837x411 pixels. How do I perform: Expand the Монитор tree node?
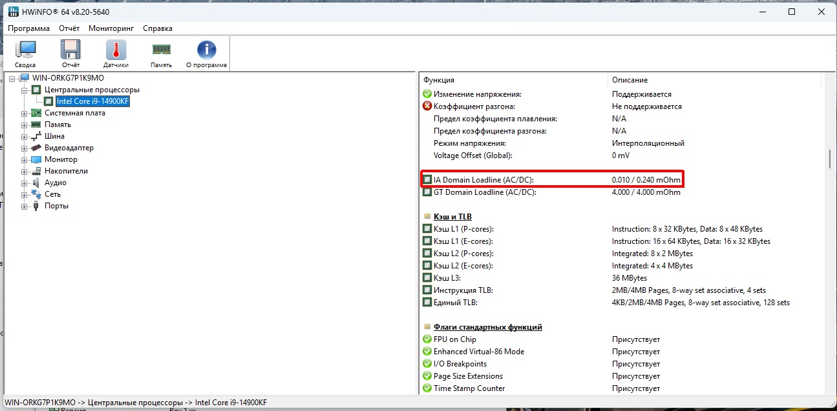point(25,159)
